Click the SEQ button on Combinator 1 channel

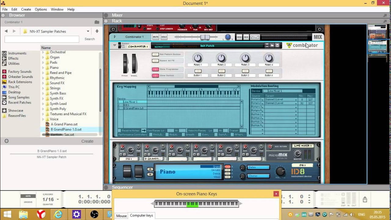239,37
